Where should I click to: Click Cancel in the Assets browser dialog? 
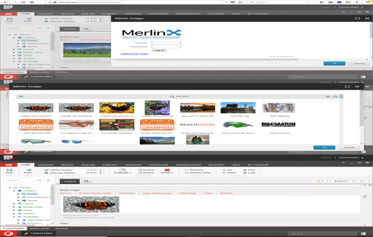tap(349, 148)
